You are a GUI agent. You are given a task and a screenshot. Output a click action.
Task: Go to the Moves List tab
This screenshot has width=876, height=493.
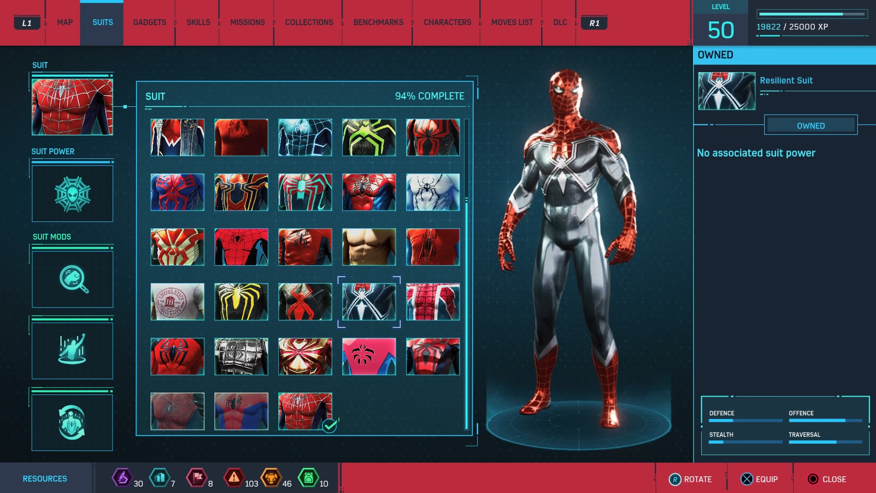tap(512, 22)
